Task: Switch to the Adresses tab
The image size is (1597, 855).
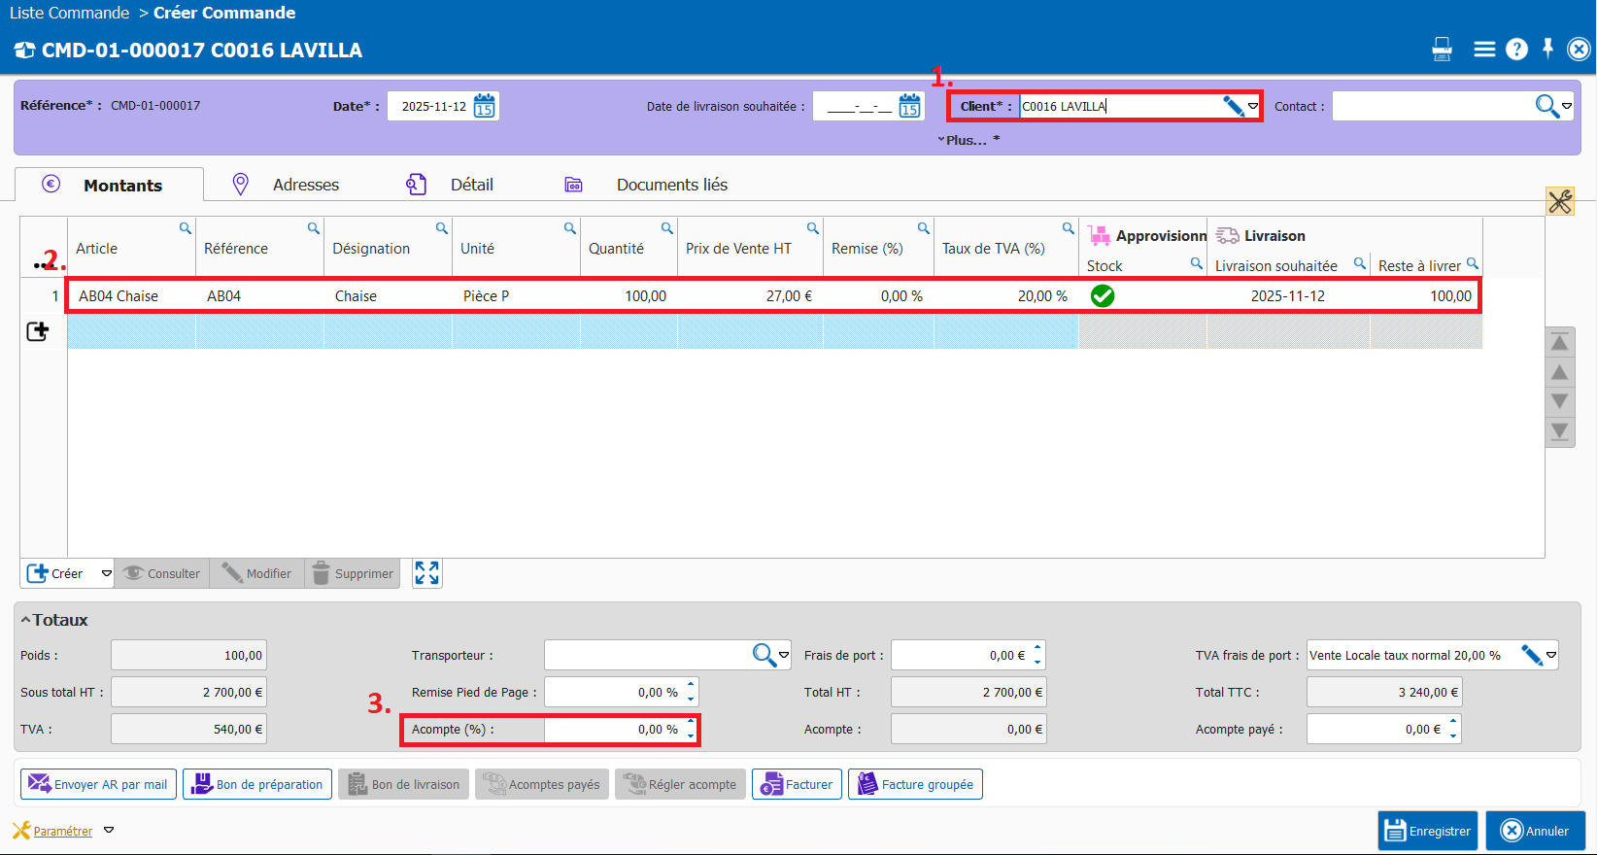Action: pos(305,185)
